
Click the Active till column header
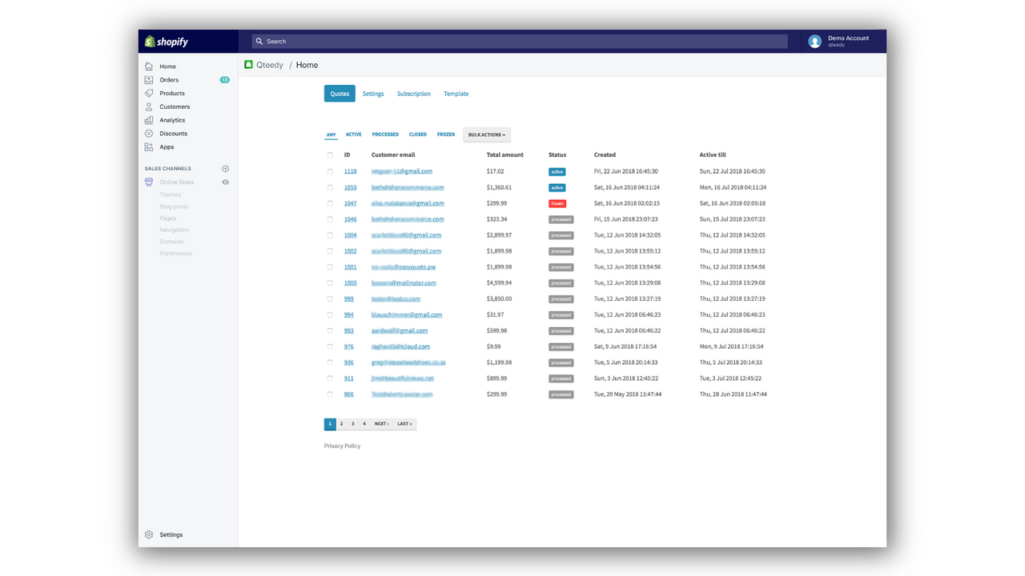tap(713, 155)
